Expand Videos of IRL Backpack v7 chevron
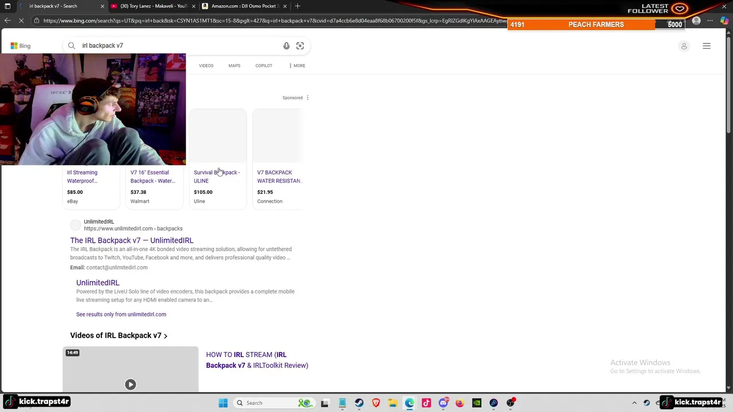This screenshot has height=412, width=733. coord(165,336)
